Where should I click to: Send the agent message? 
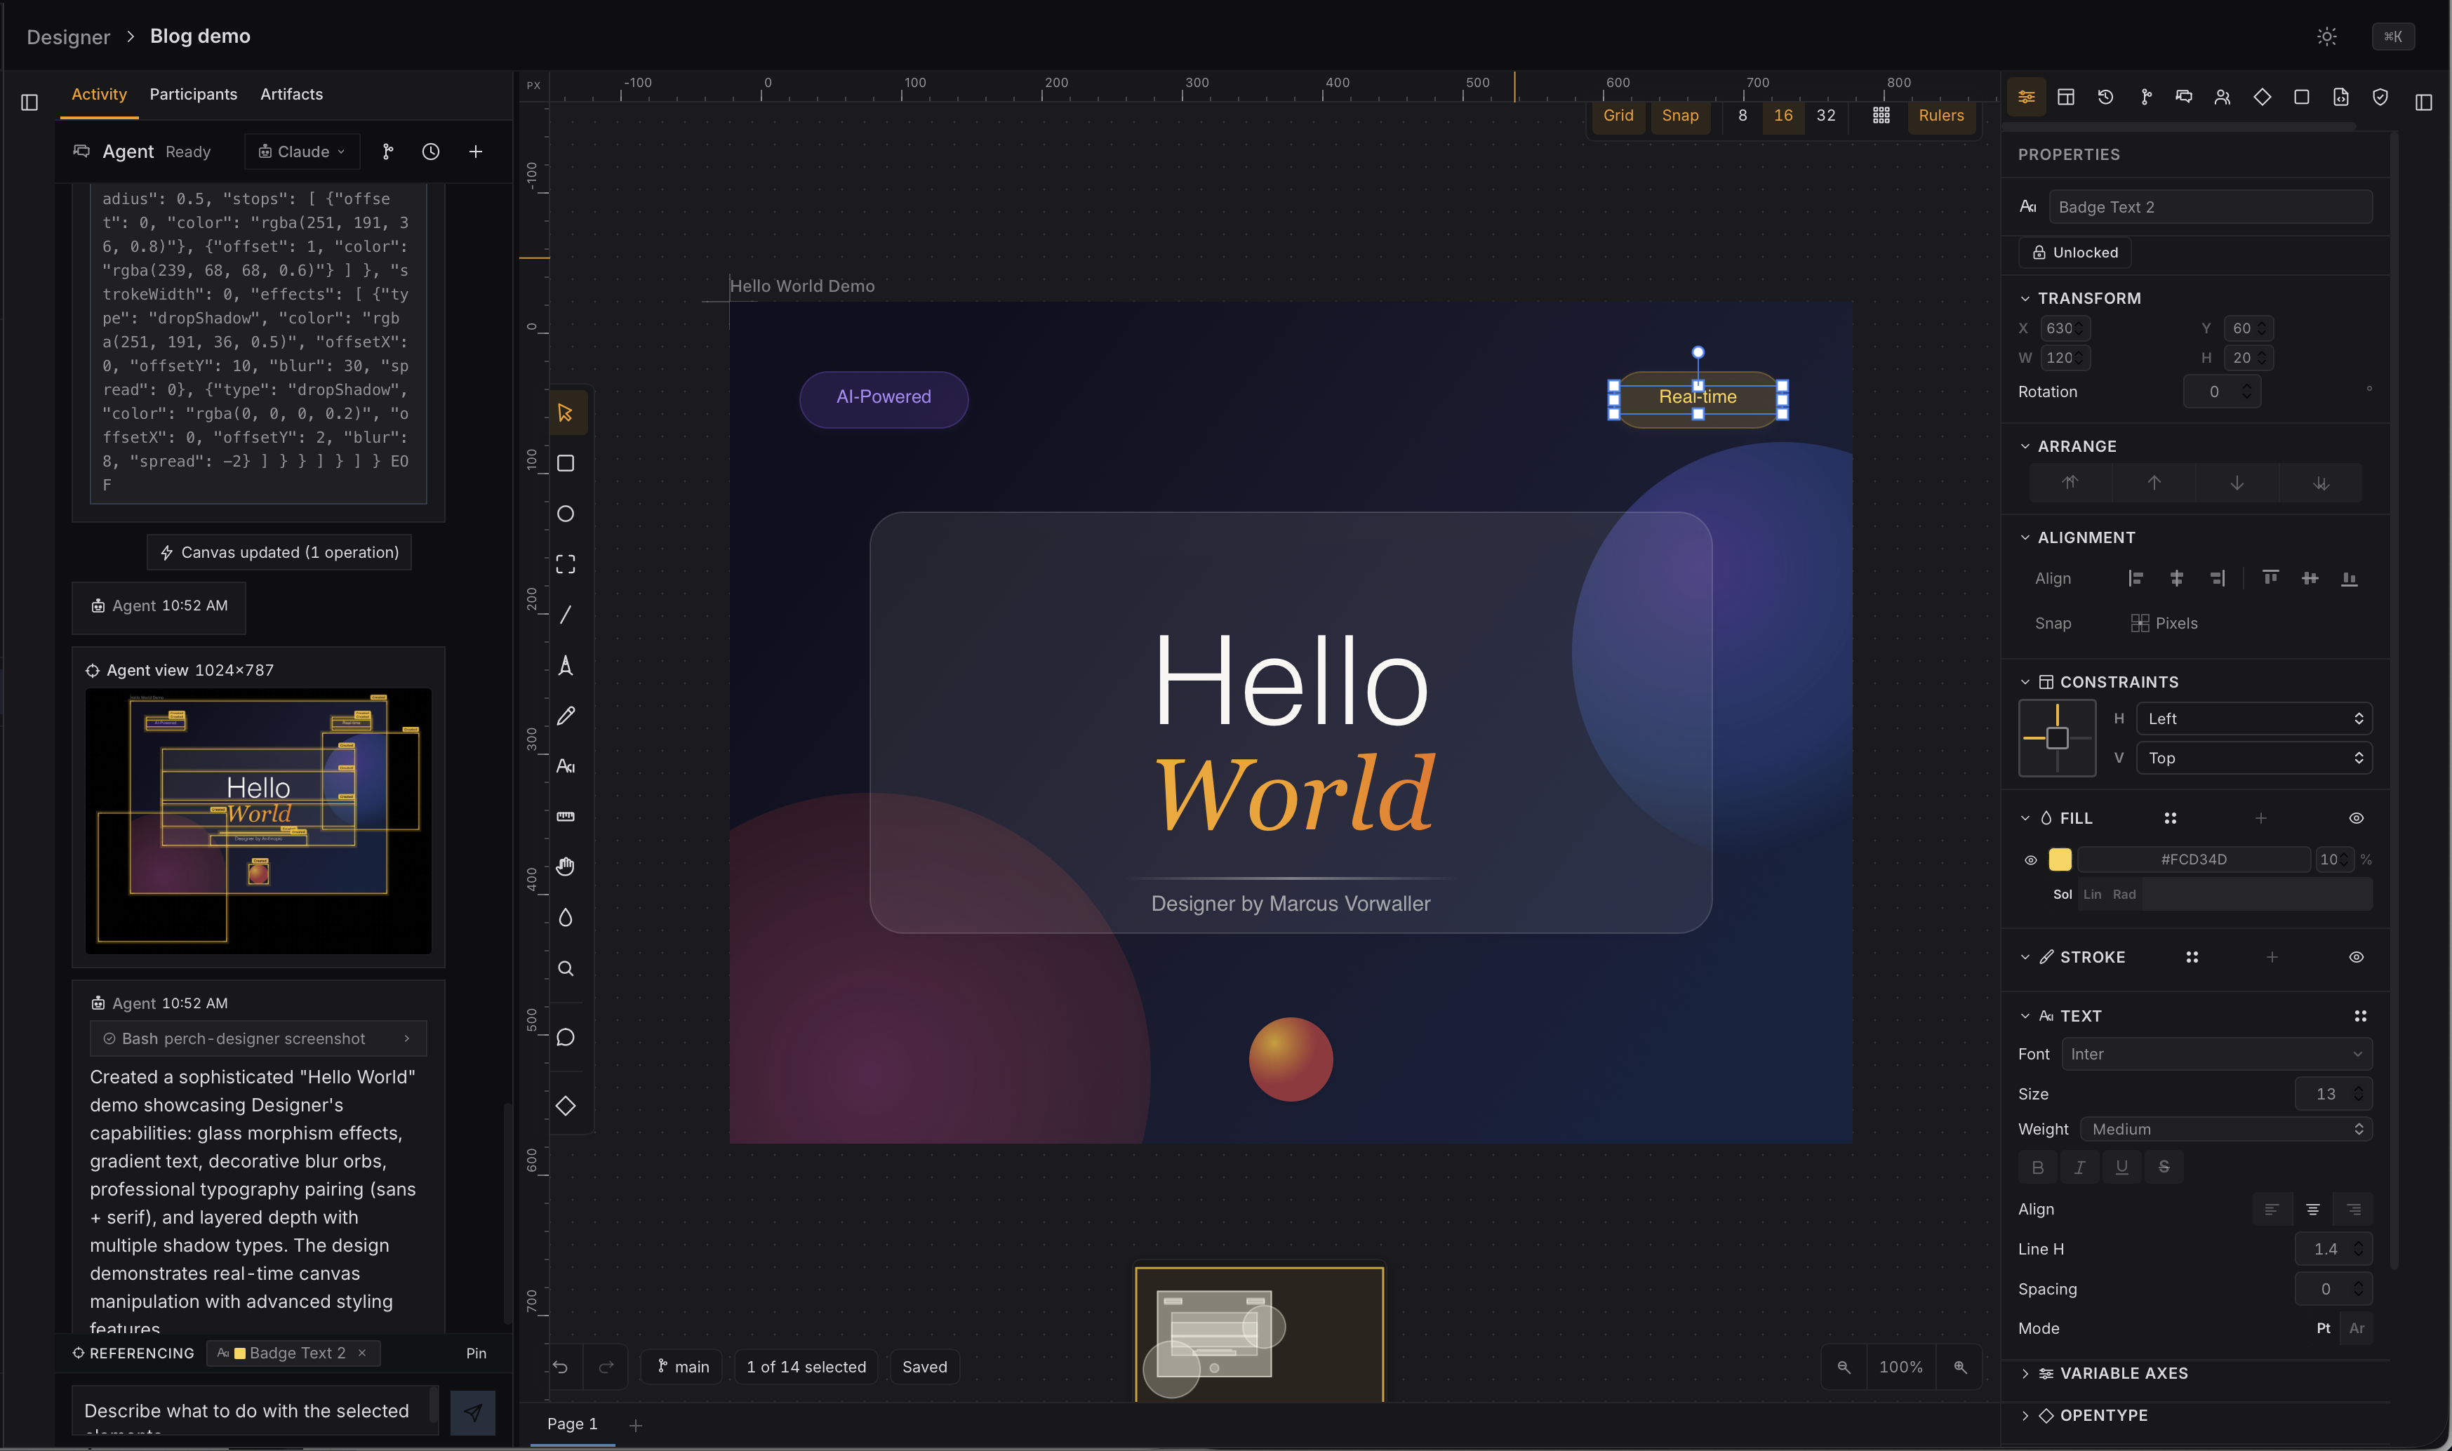tap(473, 1412)
